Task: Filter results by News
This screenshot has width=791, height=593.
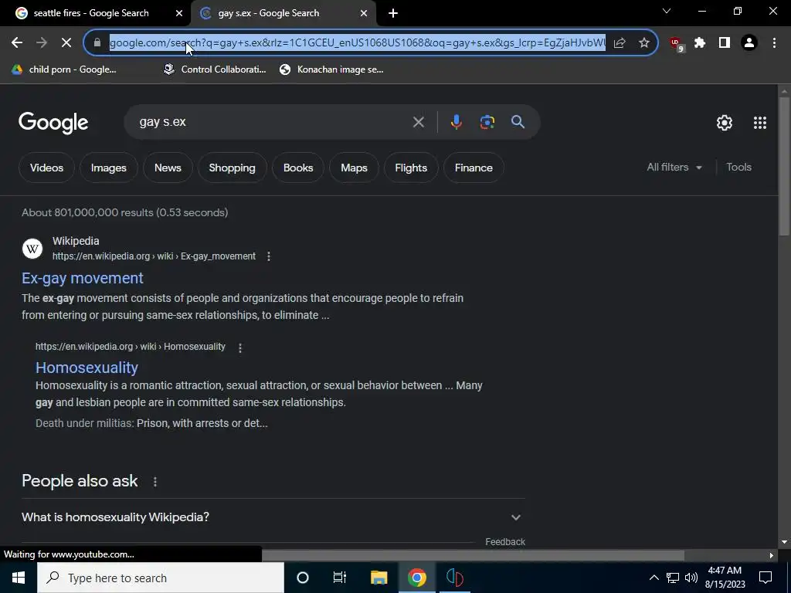Action: (168, 168)
